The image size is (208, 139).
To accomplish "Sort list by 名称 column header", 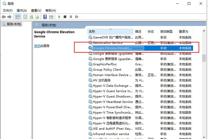I will click(x=92, y=31).
